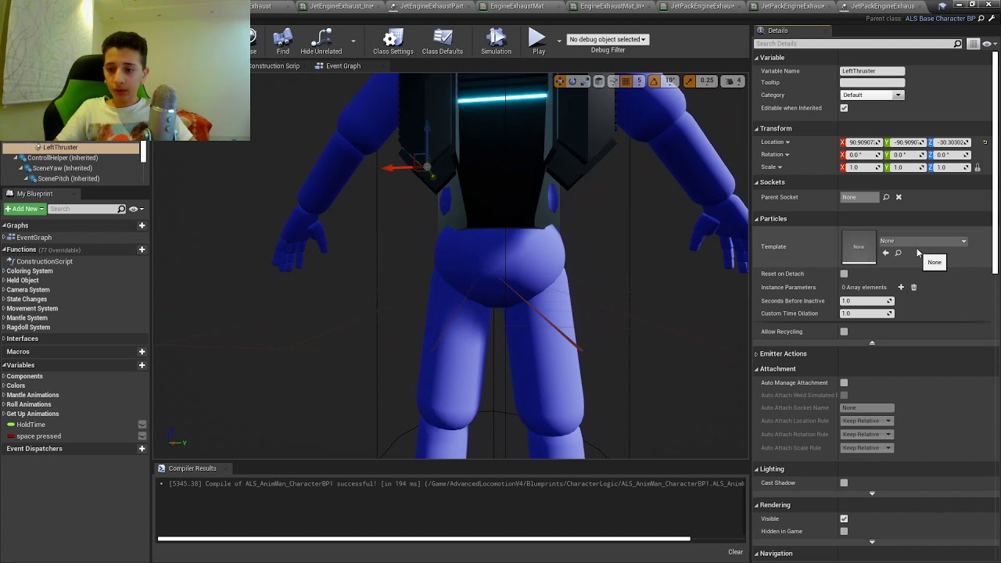Click the Play button in toolbar
The image size is (1001, 563).
(x=537, y=41)
